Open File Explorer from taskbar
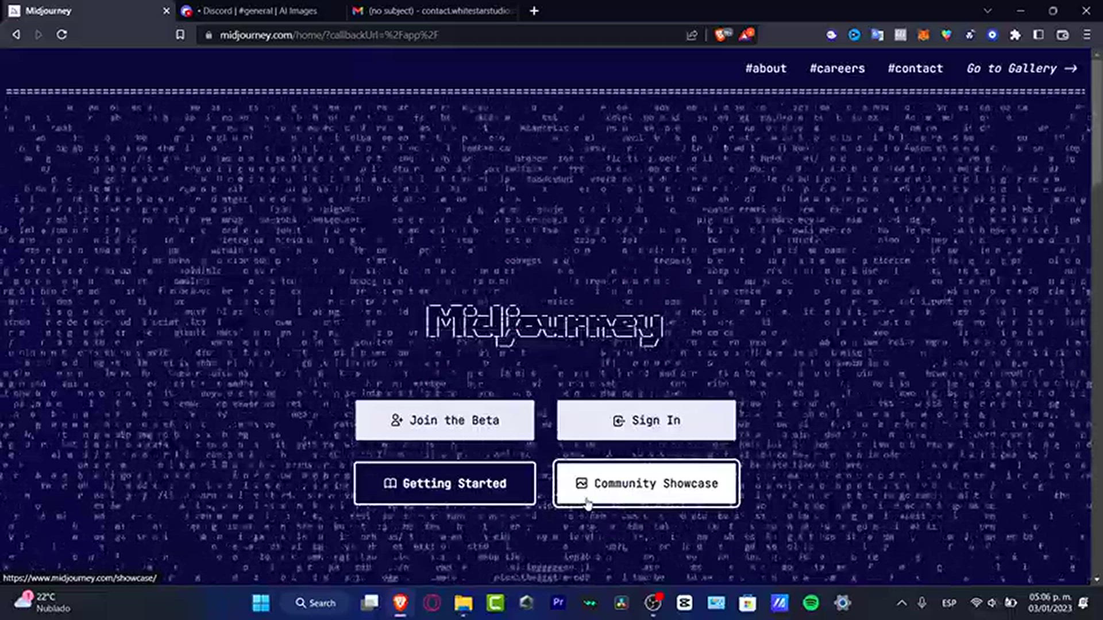This screenshot has height=620, width=1103. (463, 603)
